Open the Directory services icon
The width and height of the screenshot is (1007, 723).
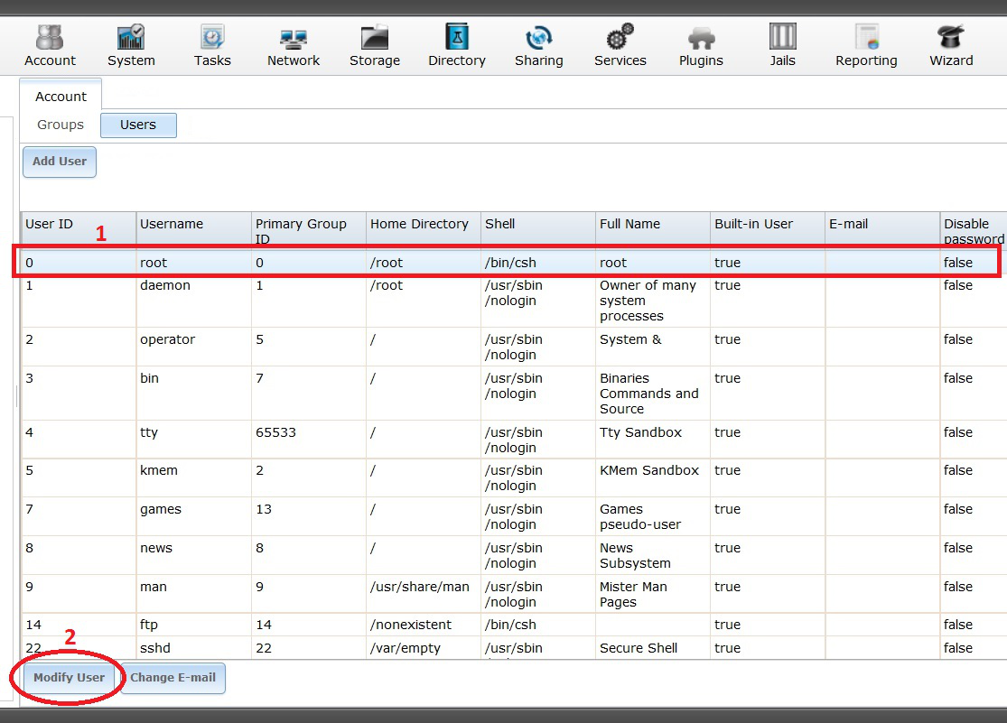457,45
